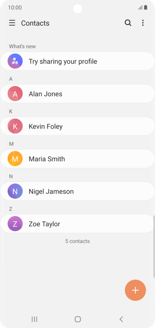Open Zoe Taylor contact entry
Image resolution: width=155 pixels, height=328 pixels.
tap(77, 224)
